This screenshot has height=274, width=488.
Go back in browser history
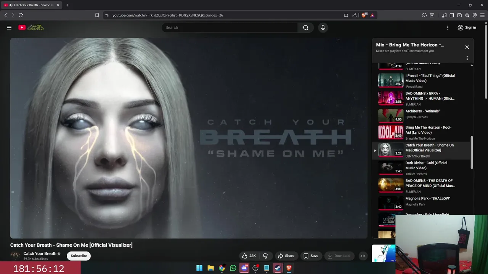(x=5, y=15)
